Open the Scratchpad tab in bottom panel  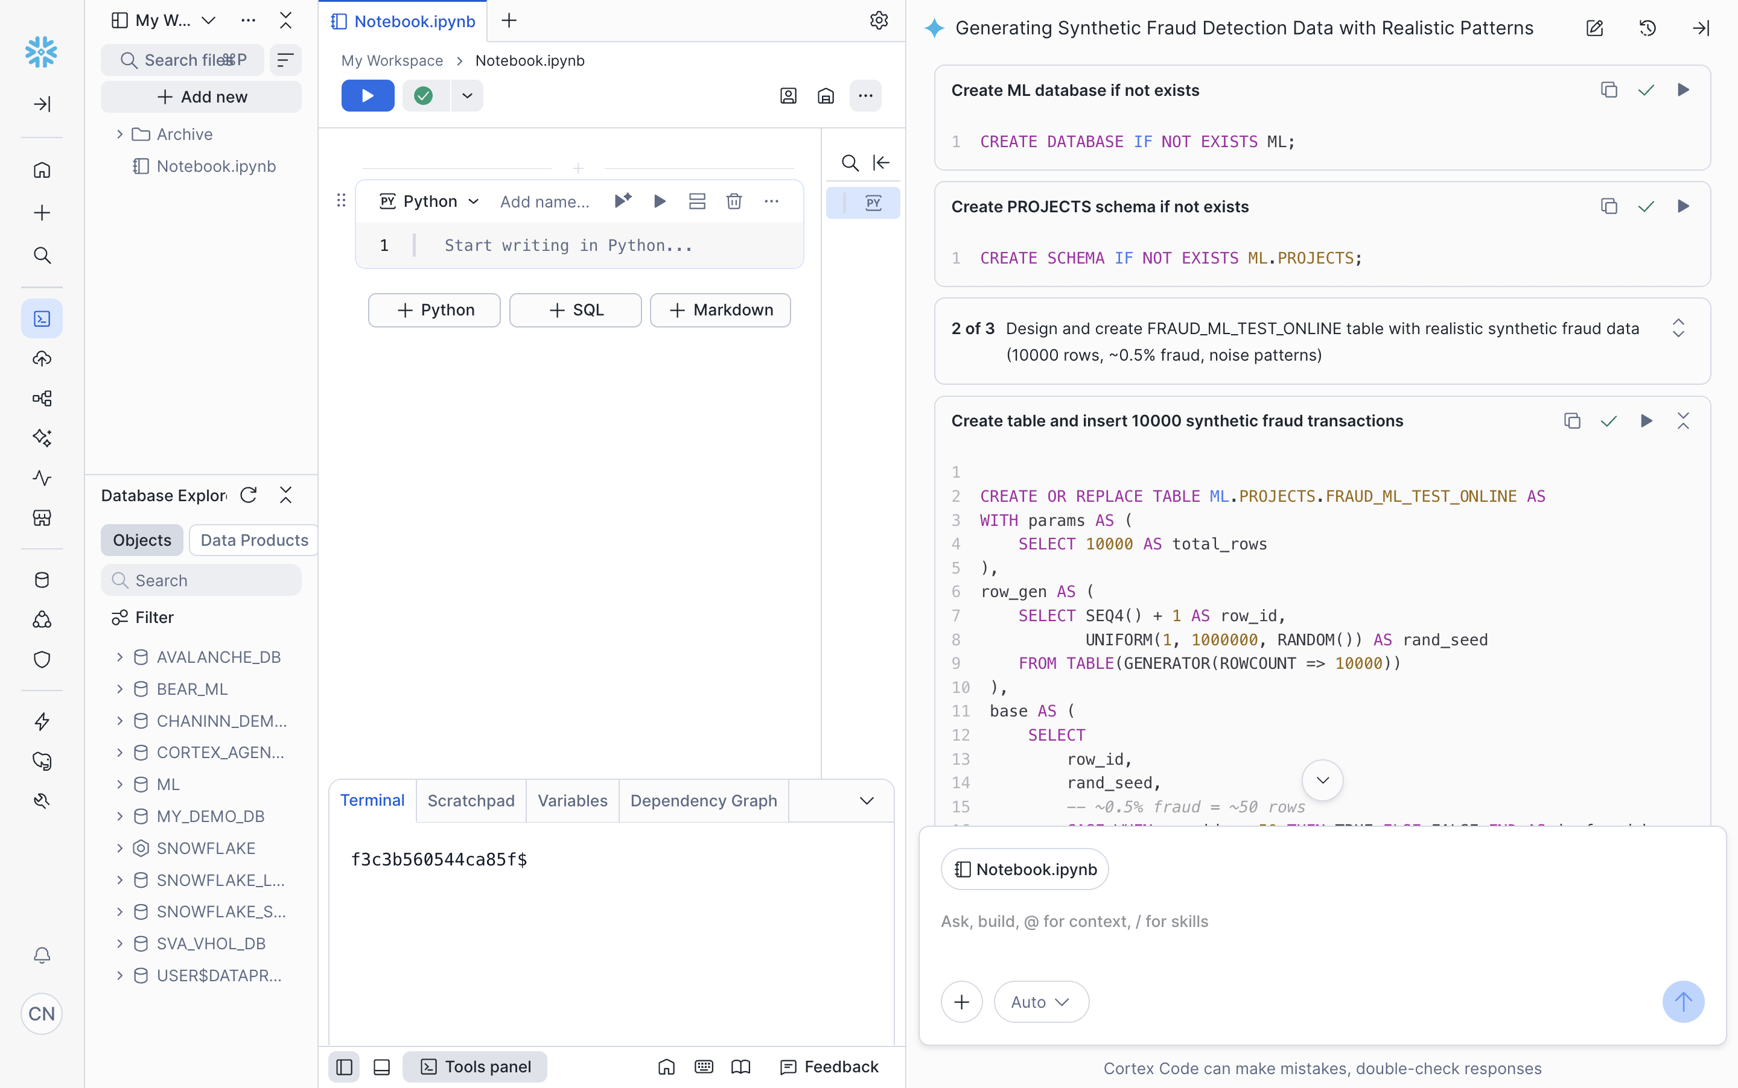point(471,800)
